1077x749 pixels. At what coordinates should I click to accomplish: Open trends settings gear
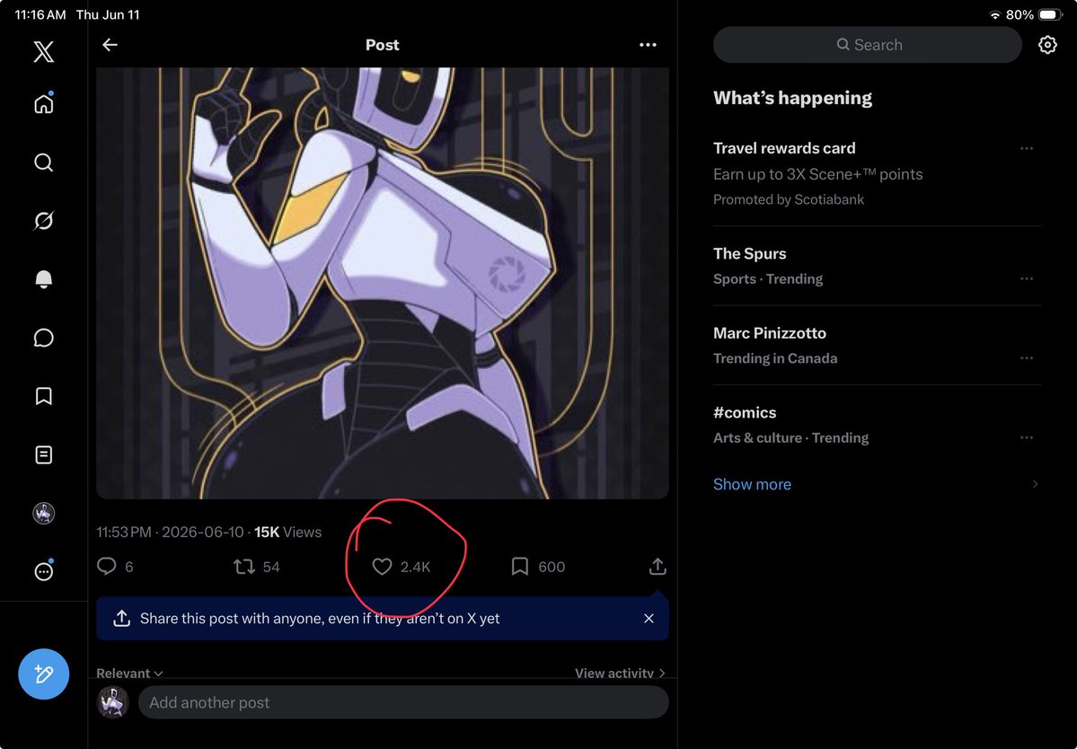tap(1046, 45)
